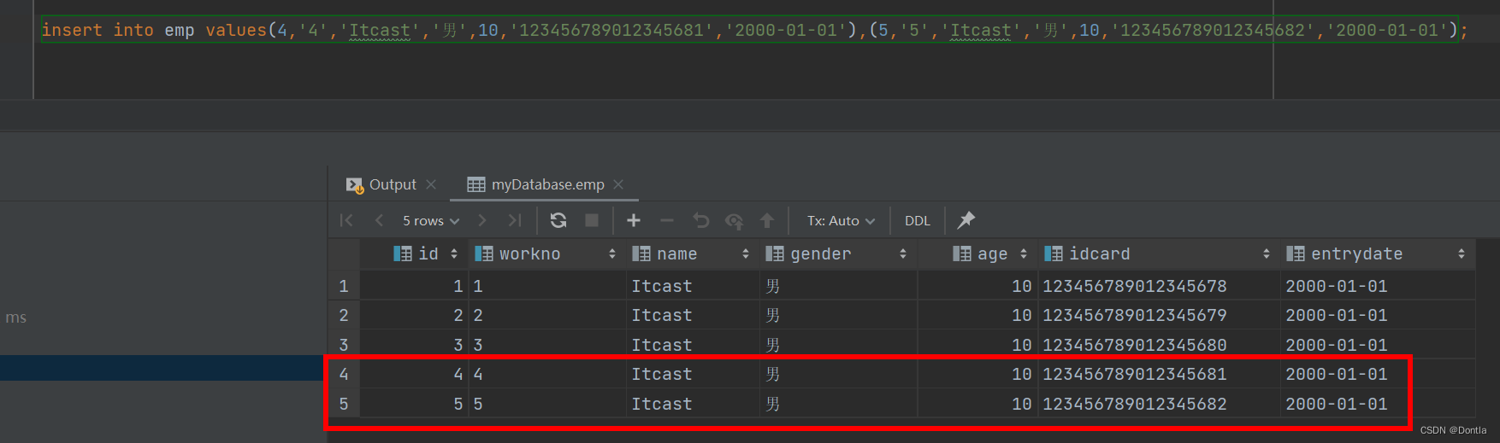This screenshot has height=443, width=1500.
Task: Select idcard cell 123456789012345682
Action: coord(1159,404)
